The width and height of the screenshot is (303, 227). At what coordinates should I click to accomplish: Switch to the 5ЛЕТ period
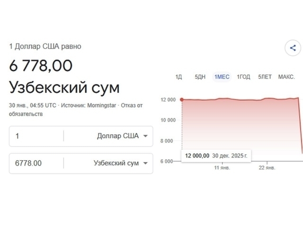point(265,77)
